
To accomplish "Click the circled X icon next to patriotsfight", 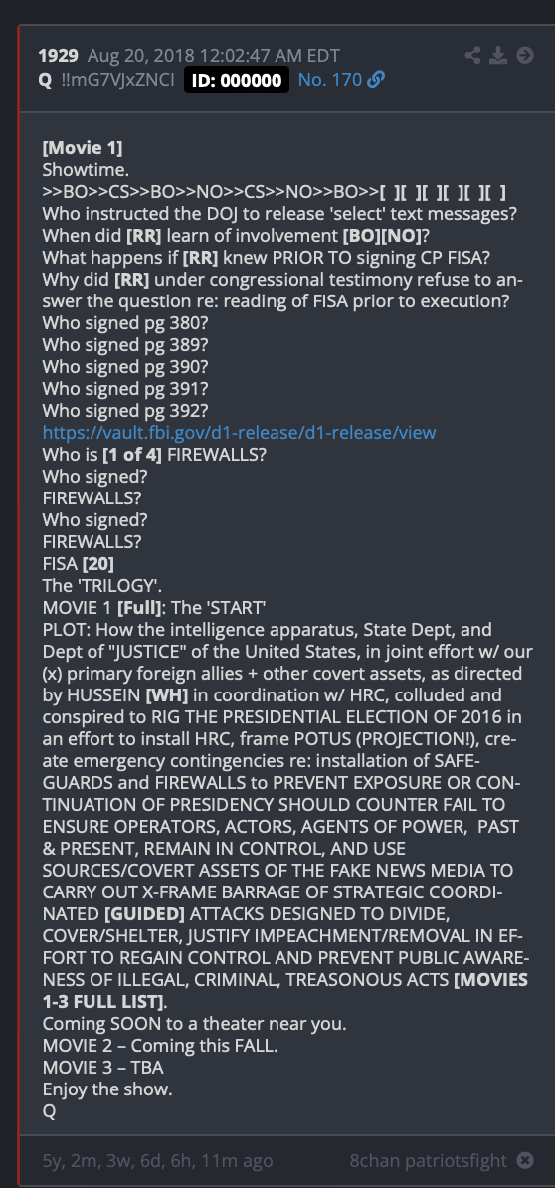I will tap(525, 1160).
